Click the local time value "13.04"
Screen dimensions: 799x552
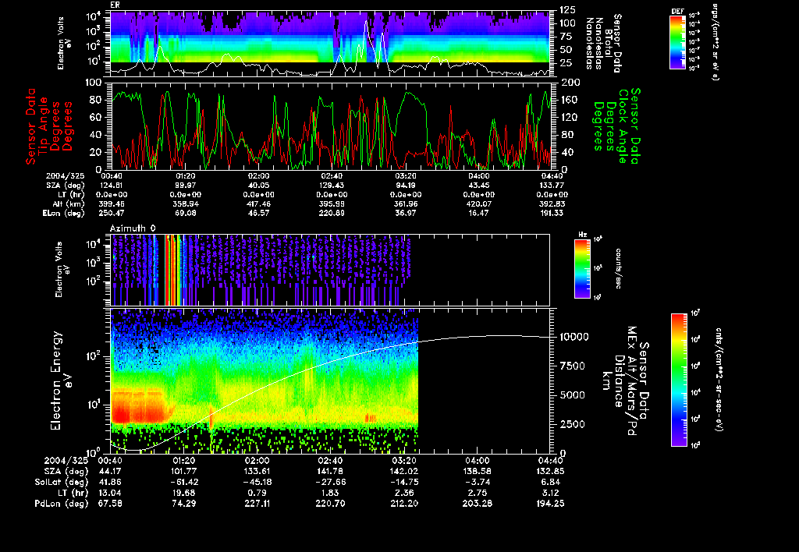110,493
